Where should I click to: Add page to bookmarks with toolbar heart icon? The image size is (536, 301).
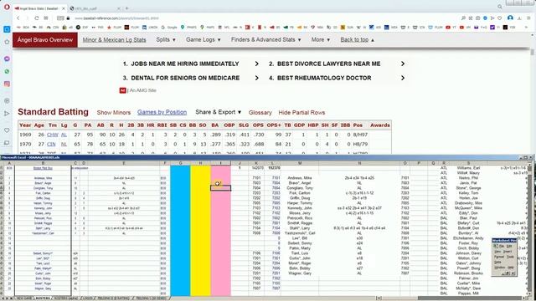[499, 18]
